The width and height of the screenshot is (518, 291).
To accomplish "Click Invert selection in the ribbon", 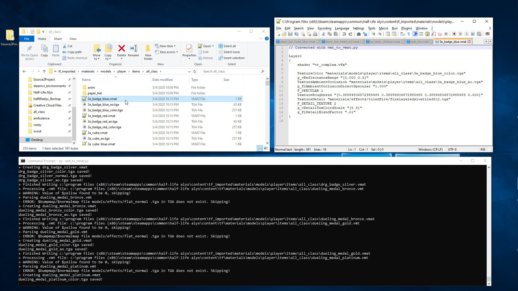I will [x=231, y=58].
